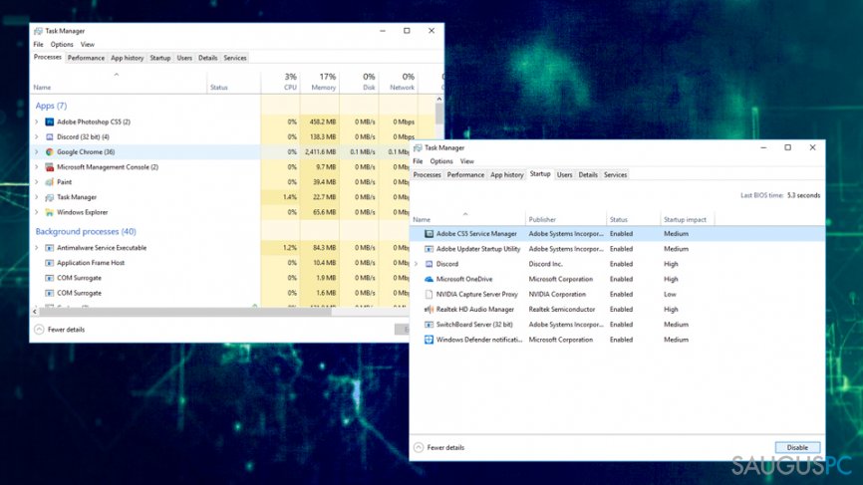Click the Microsoft OneDrive cloud icon

[x=429, y=279]
